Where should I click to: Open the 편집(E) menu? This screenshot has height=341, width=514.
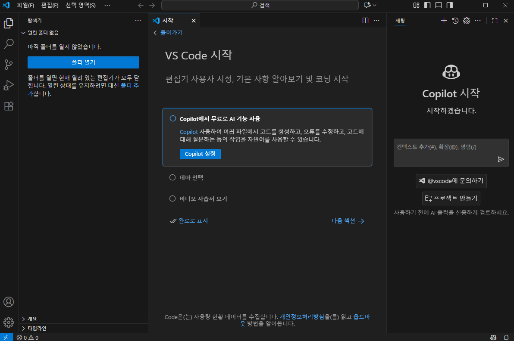coord(50,5)
